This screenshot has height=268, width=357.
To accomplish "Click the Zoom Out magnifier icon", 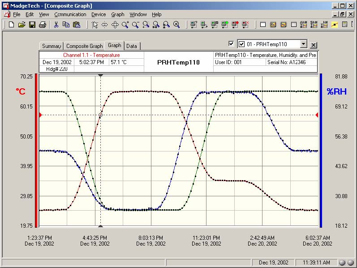I will [x=135, y=24].
